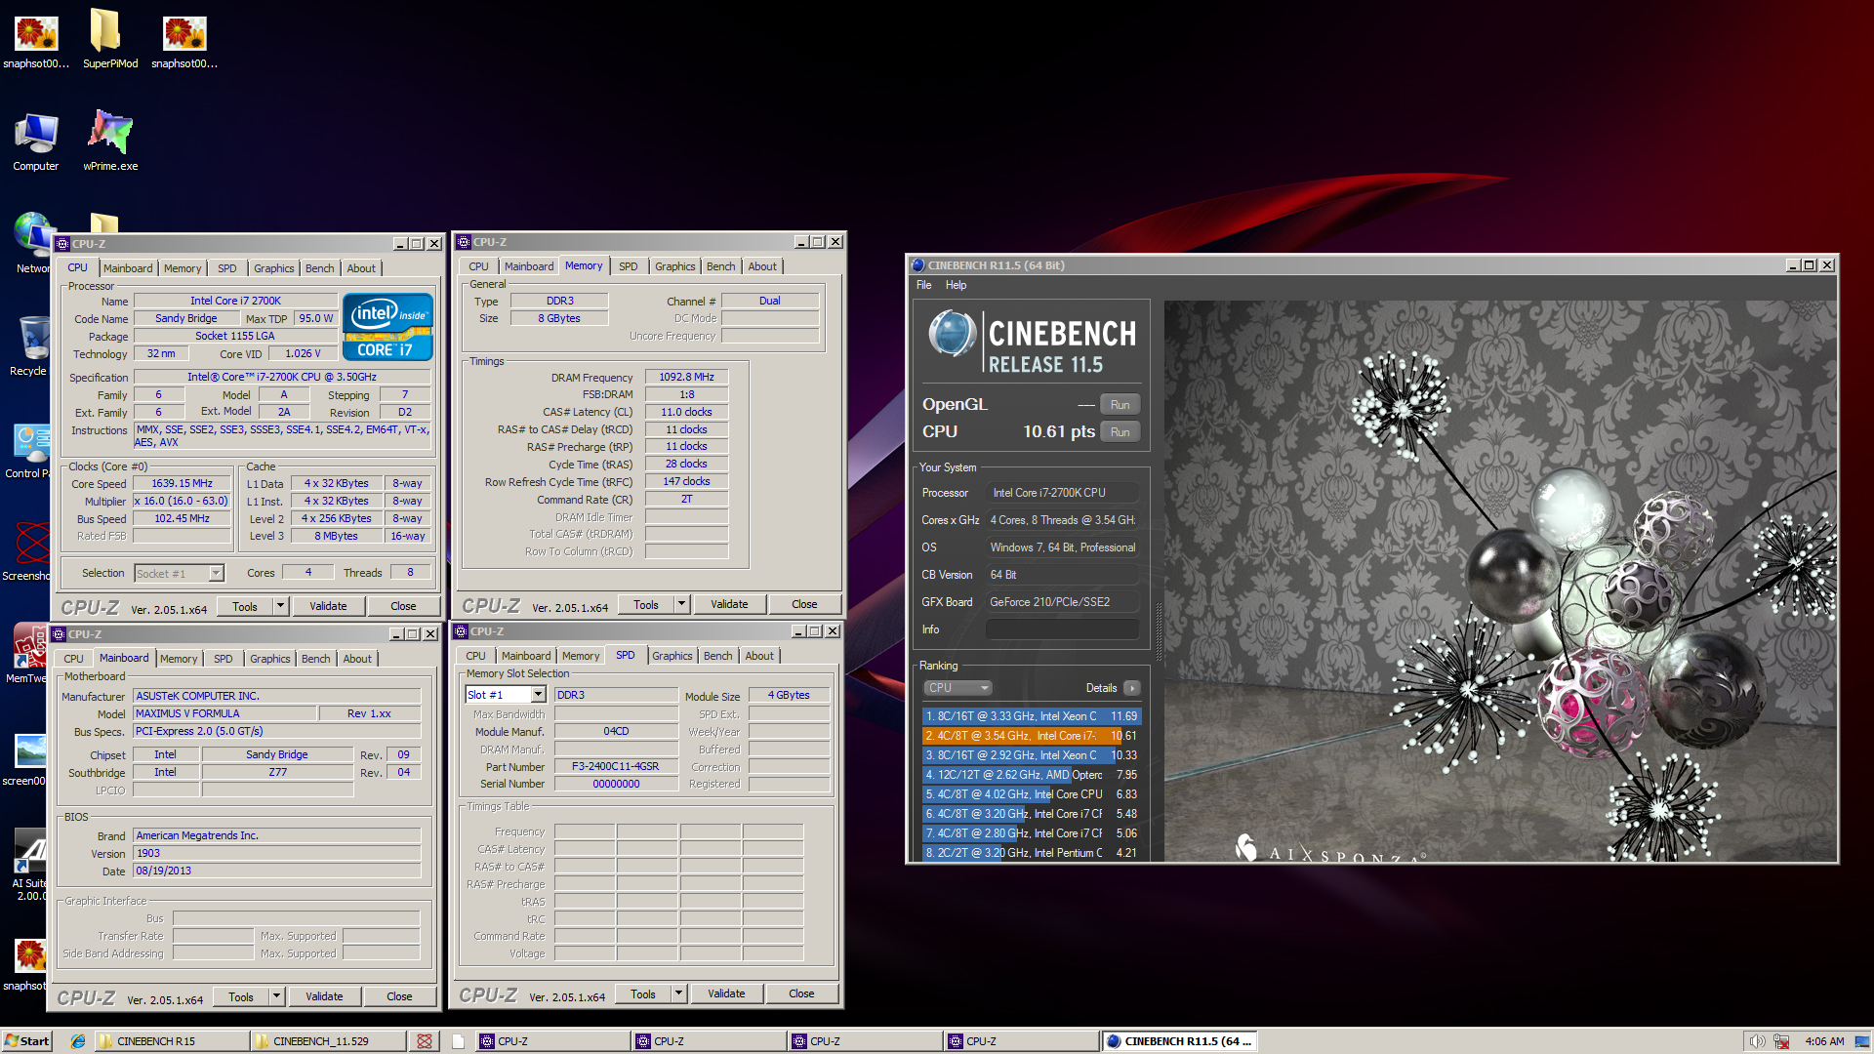Click the taskbar clock showing 4:06 AM
Image resolution: width=1874 pixels, height=1054 pixels.
[1824, 1041]
